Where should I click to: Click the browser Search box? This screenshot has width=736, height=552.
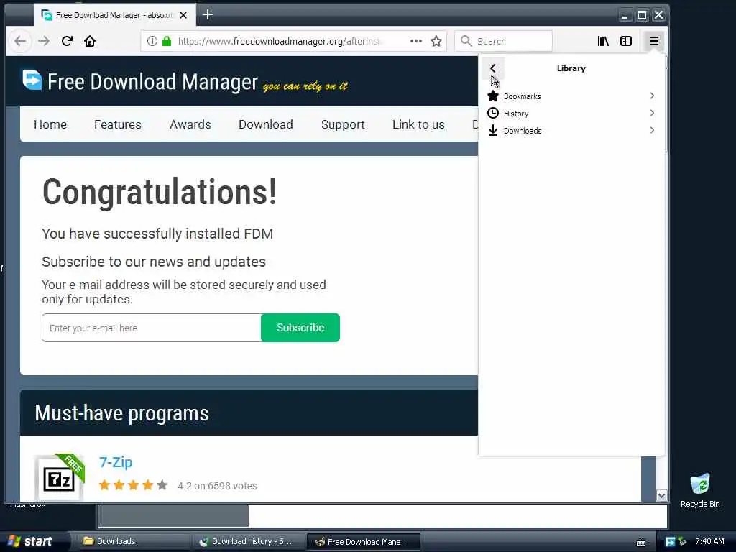[504, 41]
